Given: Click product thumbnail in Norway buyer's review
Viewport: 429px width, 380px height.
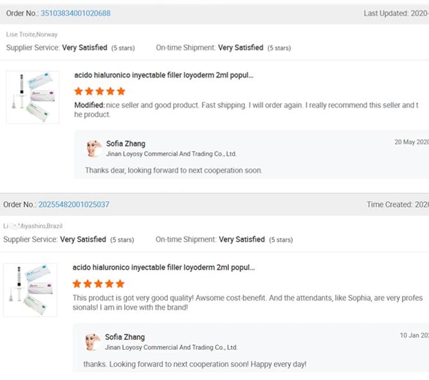Looking at the screenshot, I should tap(33, 98).
